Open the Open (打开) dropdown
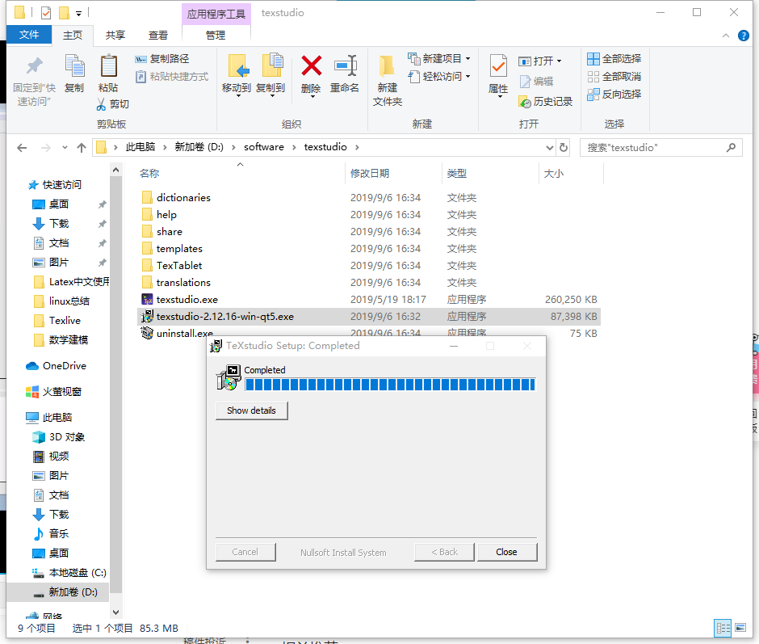 pos(540,61)
